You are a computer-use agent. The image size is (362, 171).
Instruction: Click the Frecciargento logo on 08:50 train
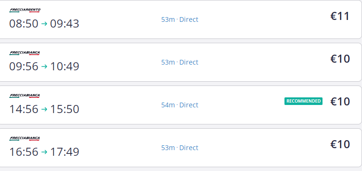click(x=25, y=10)
